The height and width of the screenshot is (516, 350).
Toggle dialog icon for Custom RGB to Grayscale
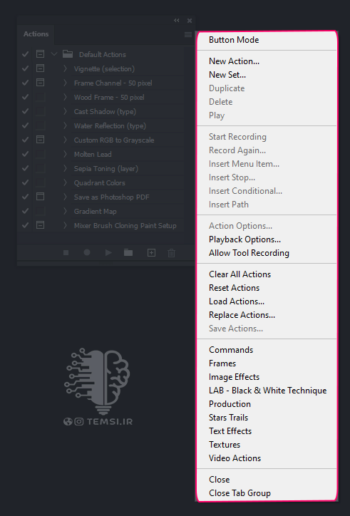coord(40,140)
